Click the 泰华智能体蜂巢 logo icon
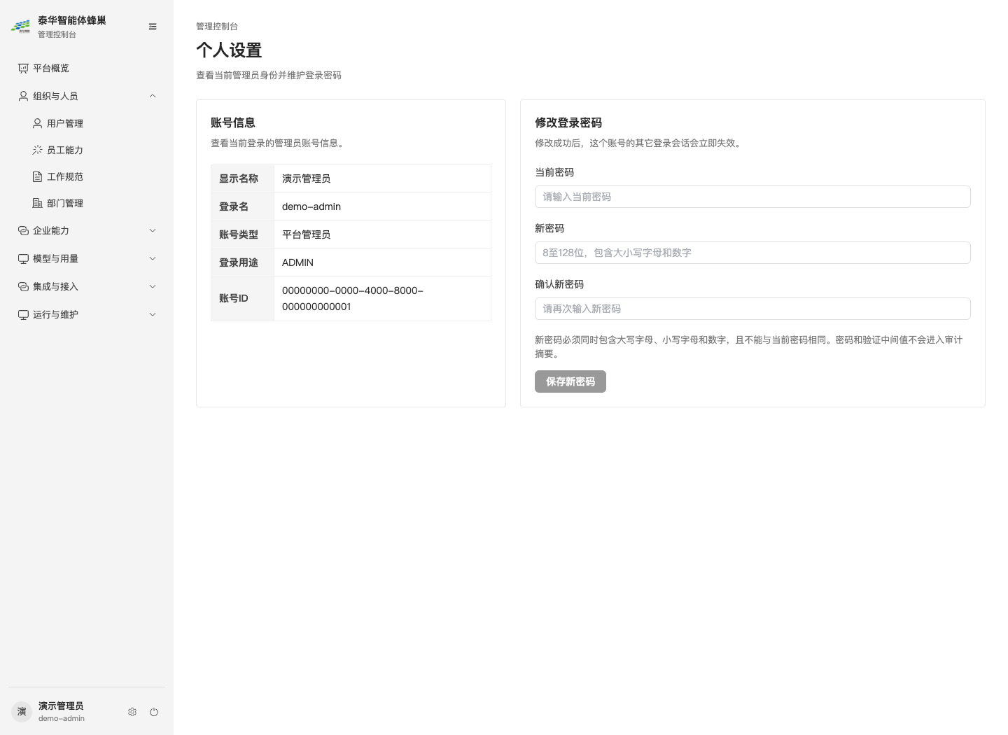The width and height of the screenshot is (1008, 735). point(21,27)
